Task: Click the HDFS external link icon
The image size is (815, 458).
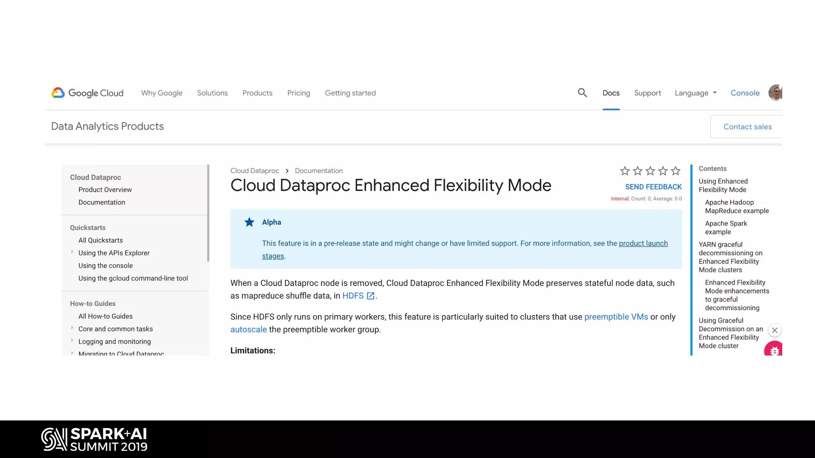Action: click(370, 296)
